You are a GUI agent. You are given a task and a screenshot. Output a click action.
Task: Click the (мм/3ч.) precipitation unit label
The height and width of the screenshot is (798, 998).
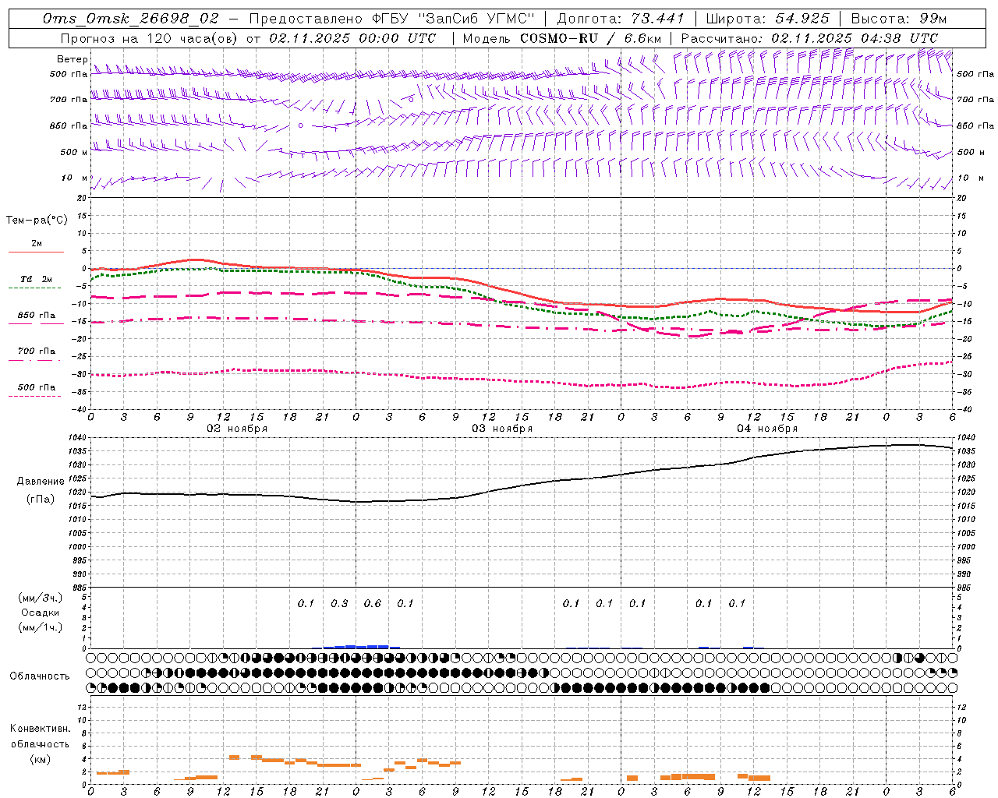pos(41,598)
